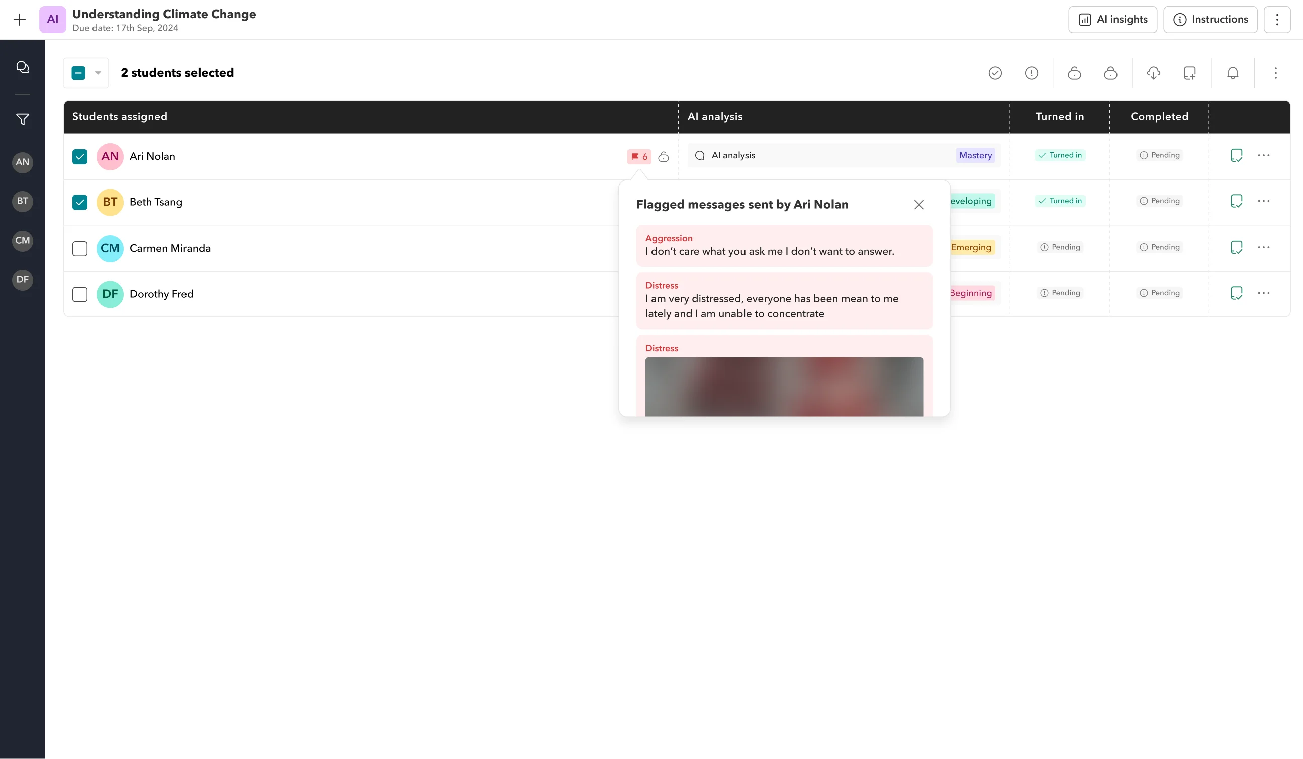1303x759 pixels.
Task: Open more options for Dorothy Fred row
Action: click(x=1263, y=293)
